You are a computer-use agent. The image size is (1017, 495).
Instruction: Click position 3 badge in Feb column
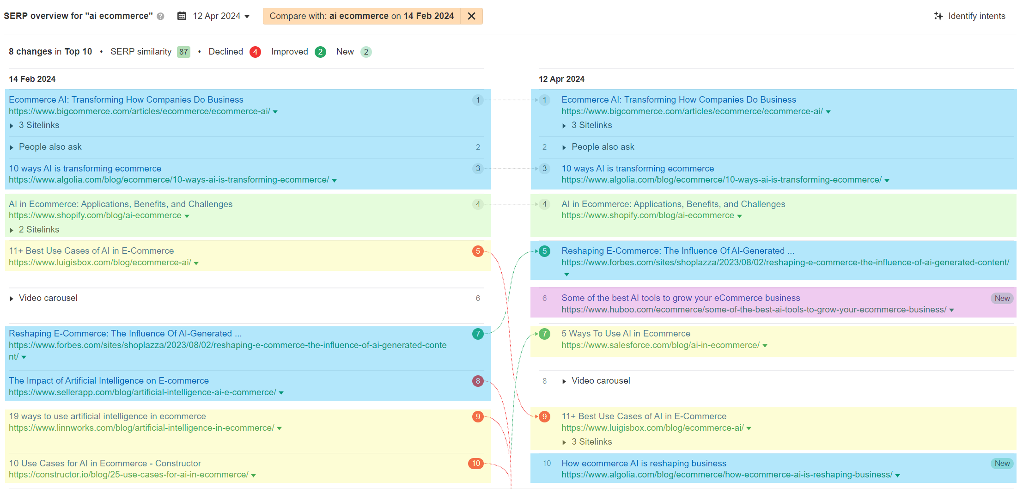pyautogui.click(x=478, y=168)
